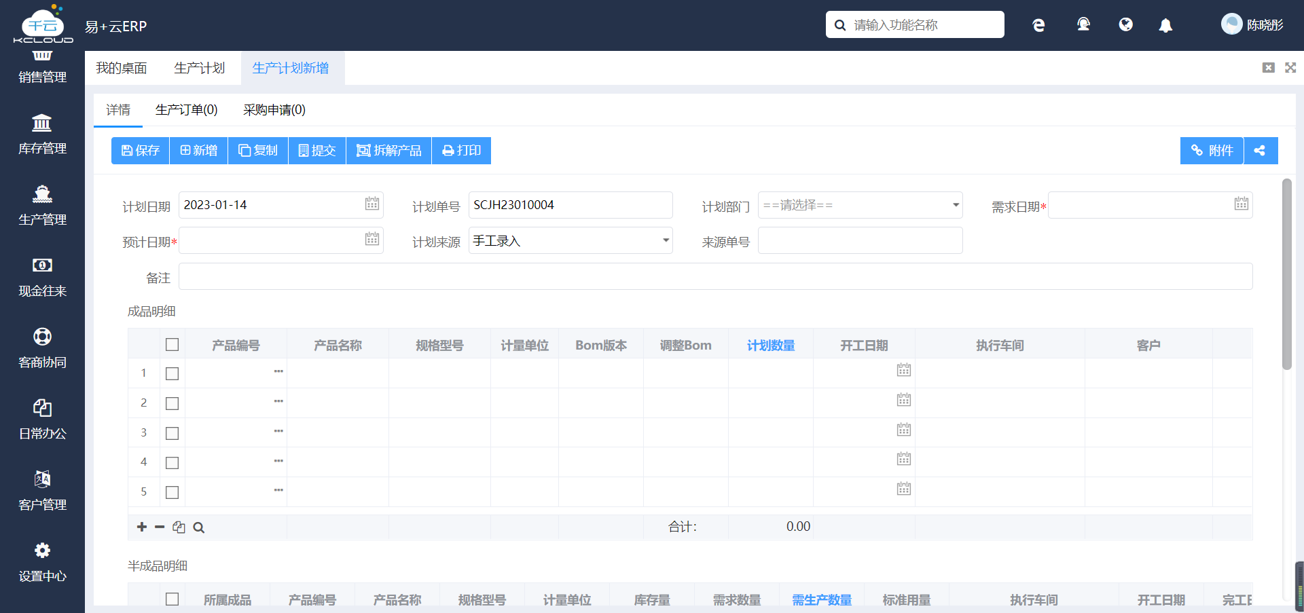Image resolution: width=1304 pixels, height=613 pixels.
Task: Open product picker ellipsis in row 3
Action: [278, 431]
